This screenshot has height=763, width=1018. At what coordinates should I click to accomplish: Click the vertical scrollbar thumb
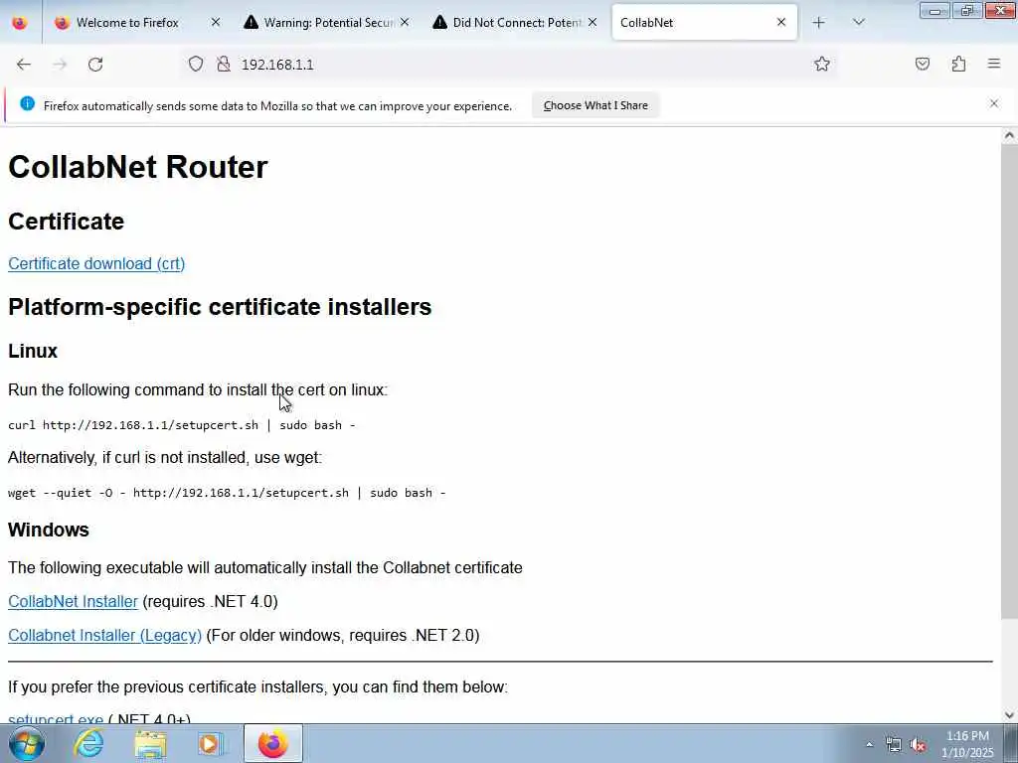point(1009,381)
